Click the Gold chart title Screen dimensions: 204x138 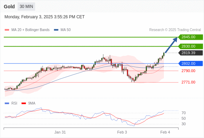pos(9,7)
